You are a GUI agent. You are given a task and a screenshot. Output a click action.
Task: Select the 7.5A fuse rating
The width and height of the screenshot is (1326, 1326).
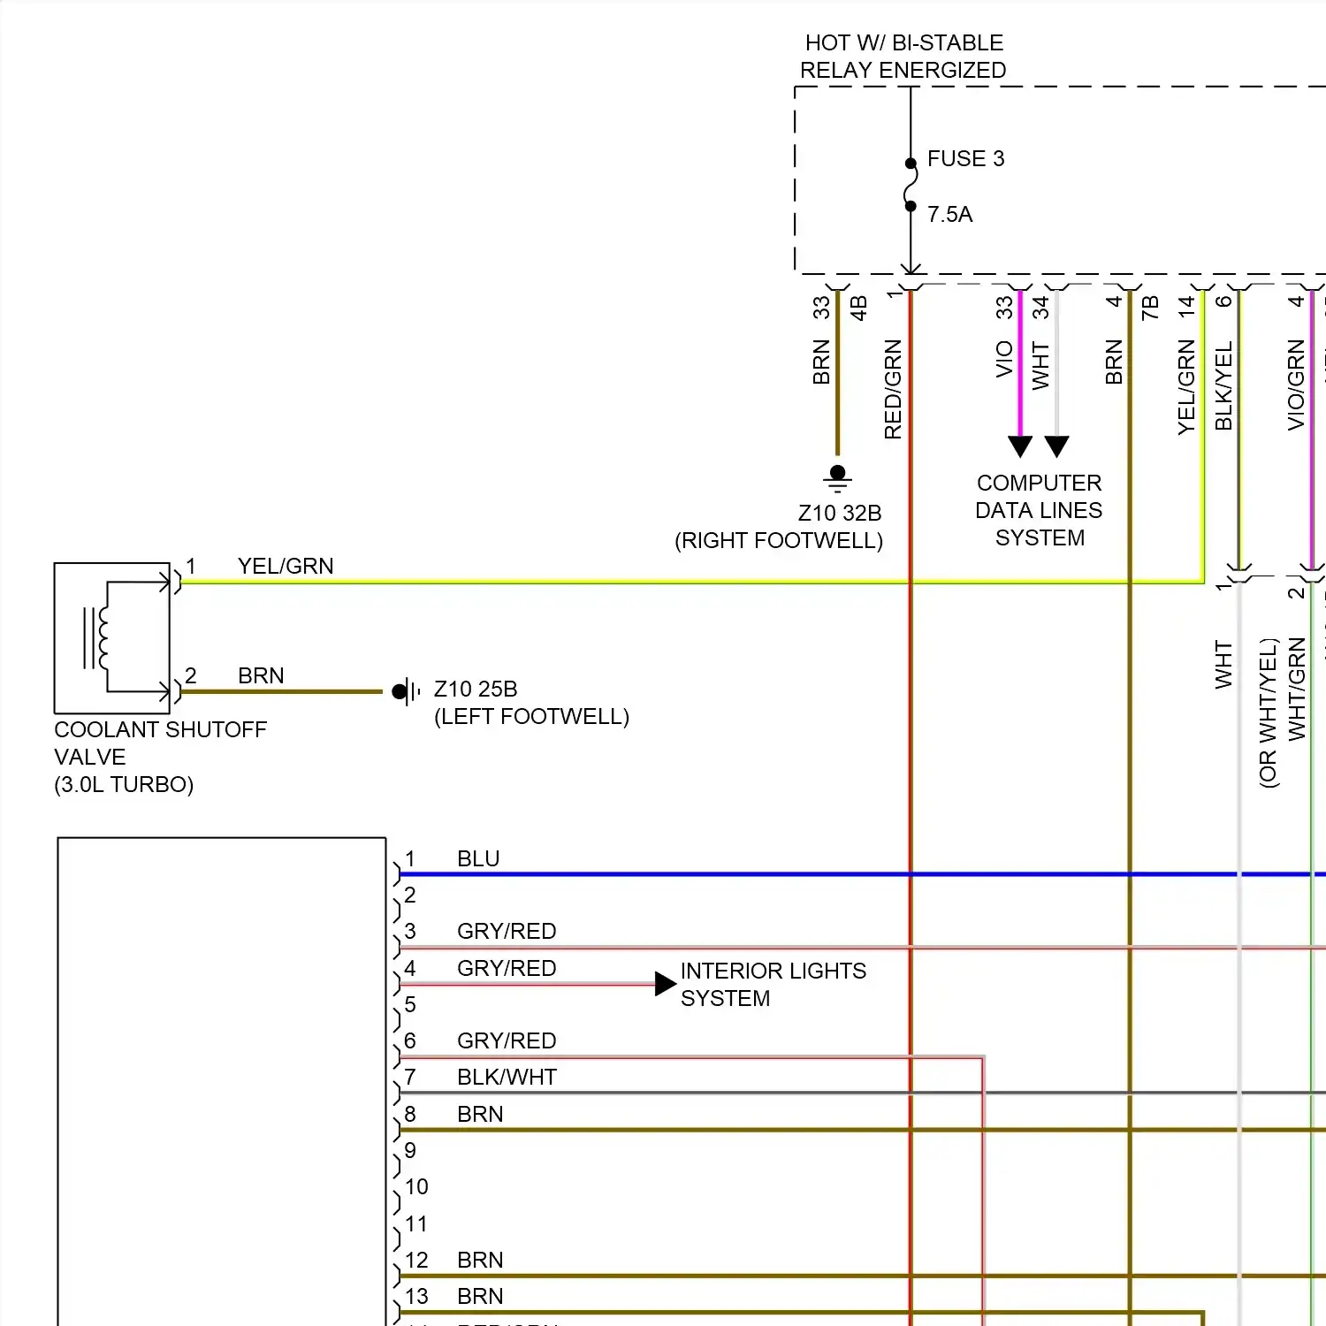tap(949, 215)
